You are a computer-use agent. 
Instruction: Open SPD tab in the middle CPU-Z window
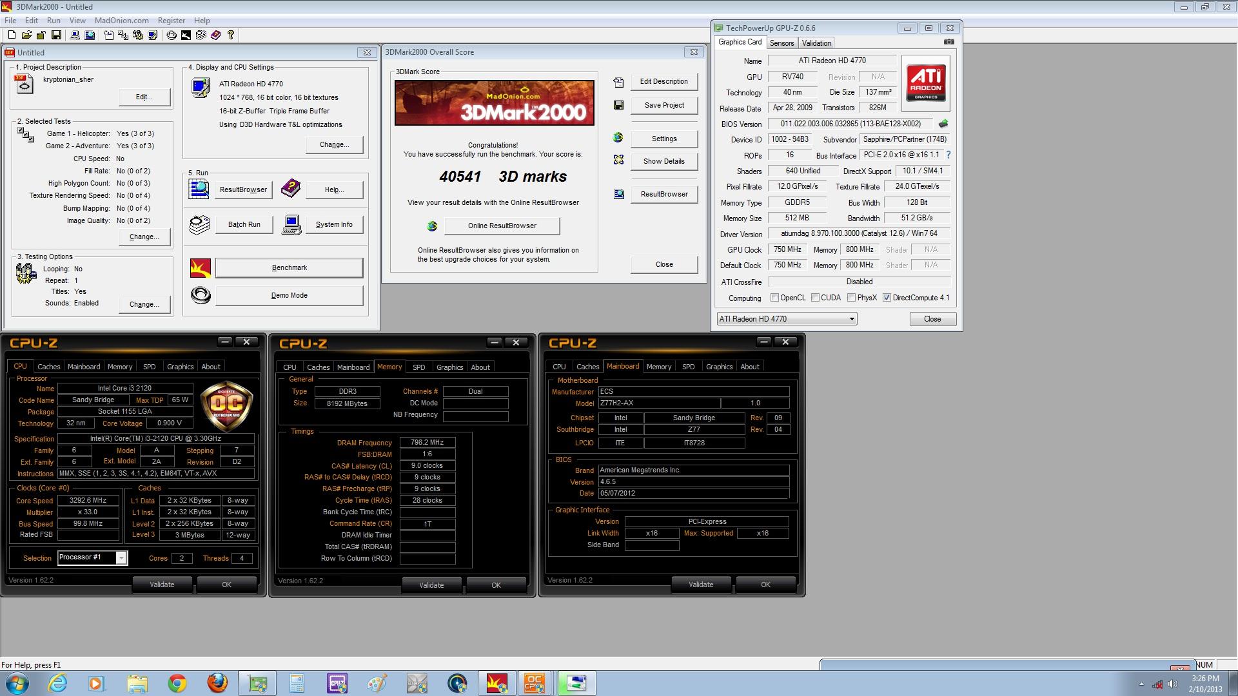419,367
